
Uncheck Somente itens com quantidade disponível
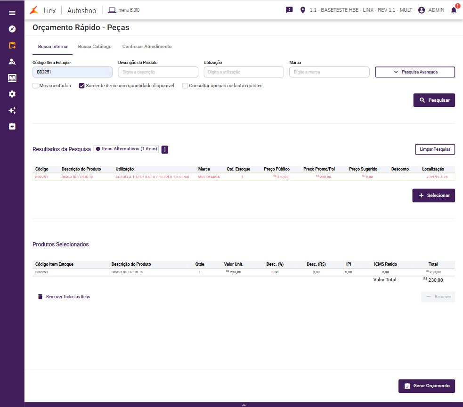click(82, 86)
